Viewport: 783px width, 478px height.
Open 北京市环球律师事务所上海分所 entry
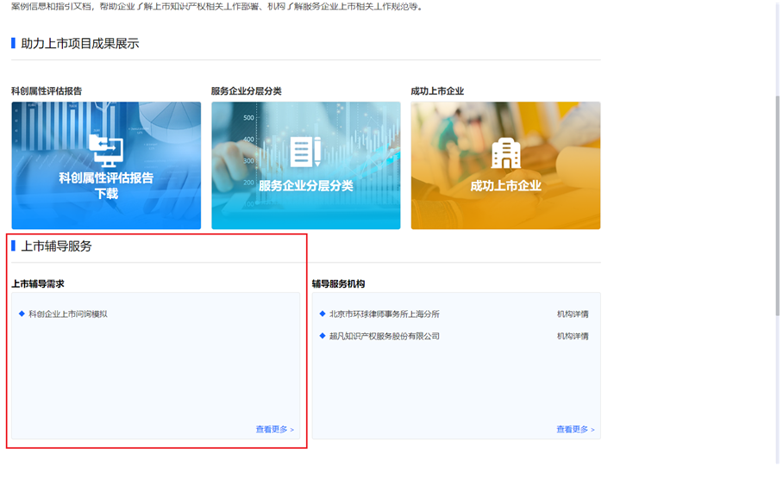384,313
